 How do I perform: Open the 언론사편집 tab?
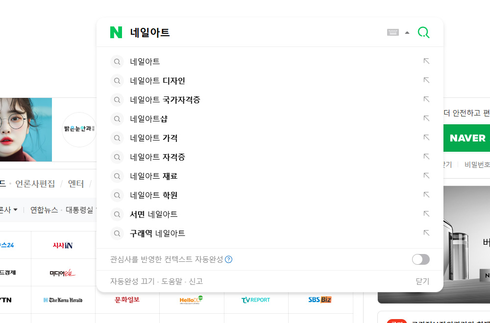click(35, 184)
